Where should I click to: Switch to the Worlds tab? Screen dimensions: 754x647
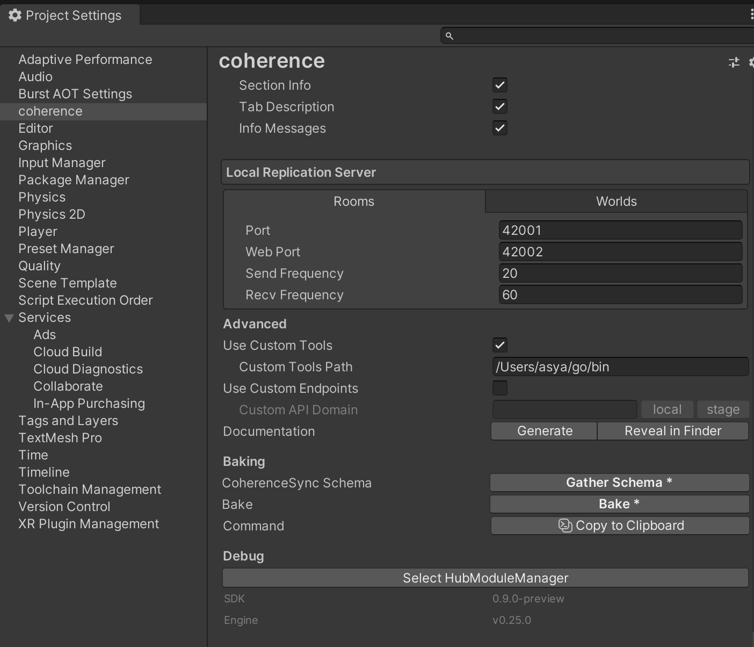click(616, 202)
